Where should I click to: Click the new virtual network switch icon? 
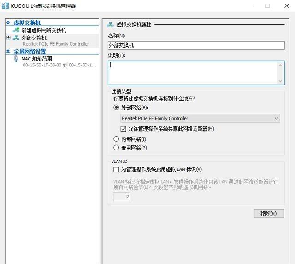[16, 30]
